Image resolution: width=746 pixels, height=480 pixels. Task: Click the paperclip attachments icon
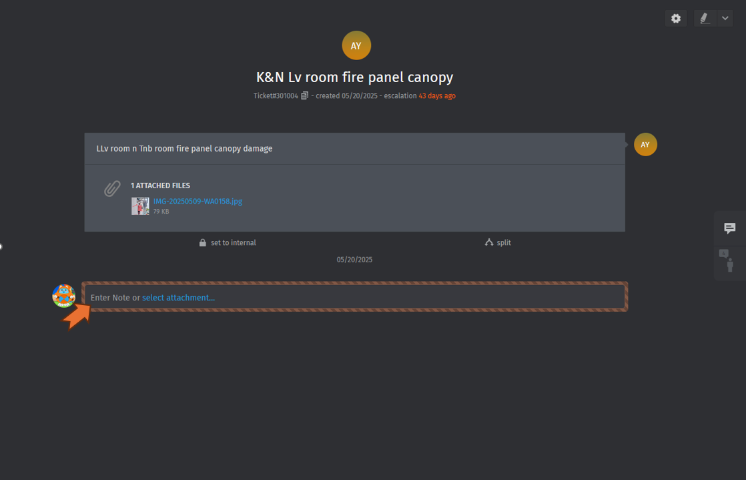coord(112,189)
